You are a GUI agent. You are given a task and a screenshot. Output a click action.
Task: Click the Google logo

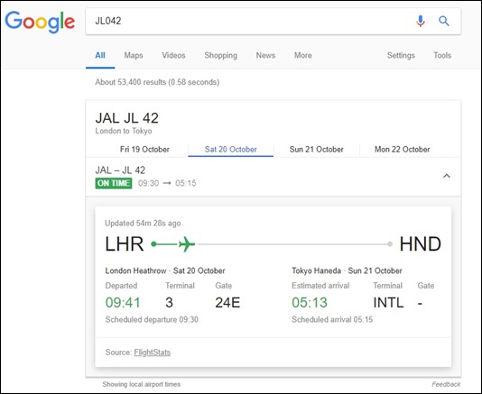point(40,22)
